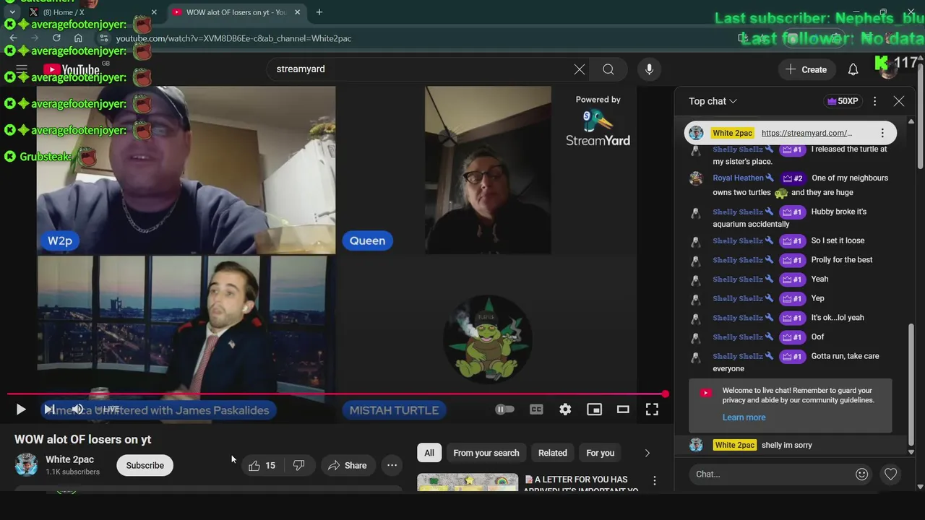Select the All filter chip

(429, 453)
